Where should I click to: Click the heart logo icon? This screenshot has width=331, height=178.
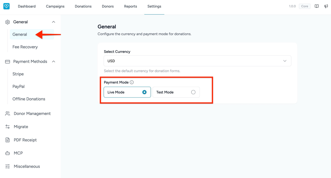(6, 6)
